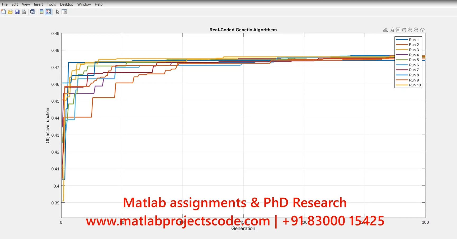
Task: Click the x-axis tick label "0"
Action: pos(61,222)
